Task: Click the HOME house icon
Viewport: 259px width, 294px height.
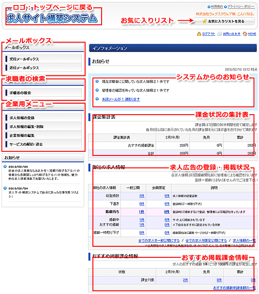Action: click(245, 34)
